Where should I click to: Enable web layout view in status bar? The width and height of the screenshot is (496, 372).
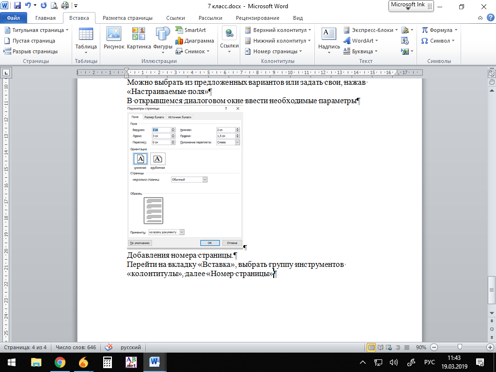389,347
